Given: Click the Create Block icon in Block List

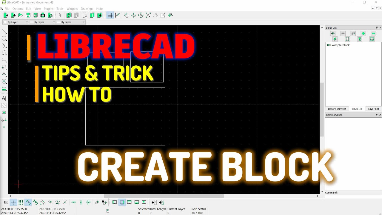Looking at the screenshot, I should [353, 33].
